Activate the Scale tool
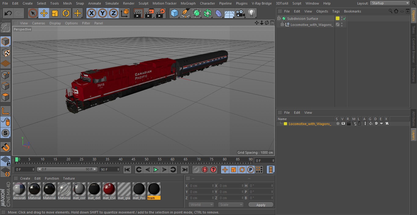 (55, 13)
